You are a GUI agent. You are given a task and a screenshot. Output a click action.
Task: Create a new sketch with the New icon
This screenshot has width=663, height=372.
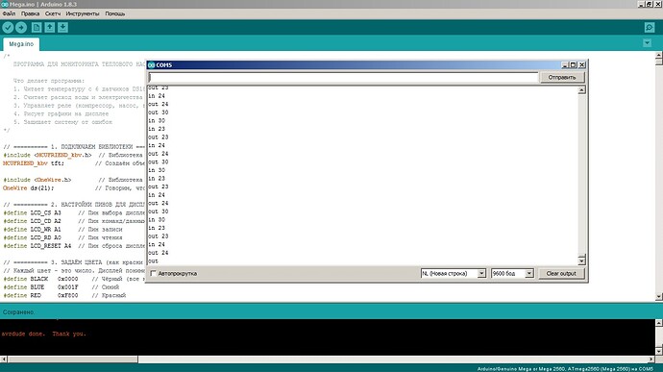37,28
